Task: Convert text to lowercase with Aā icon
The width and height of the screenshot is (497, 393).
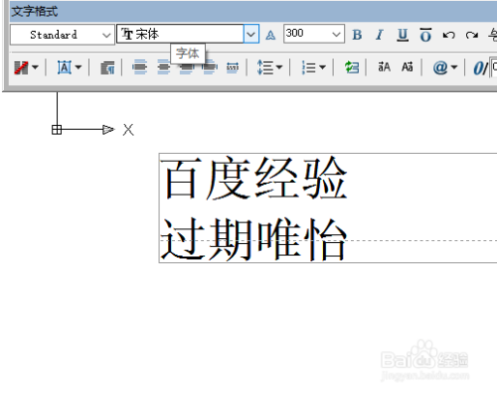Action: tap(408, 67)
